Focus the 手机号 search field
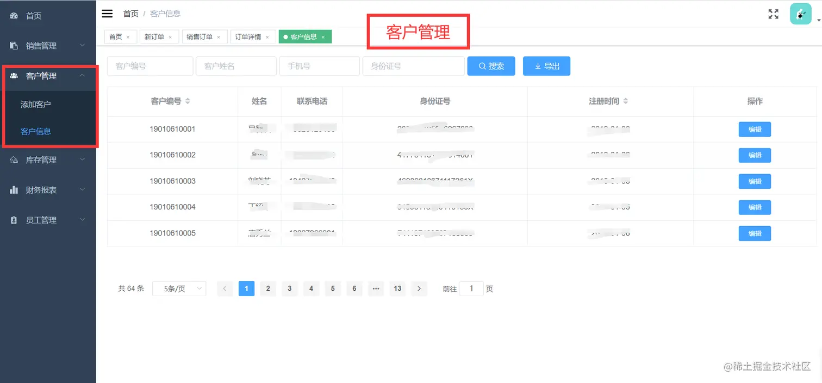Screen dimensions: 822x383 pyautogui.click(x=320, y=66)
